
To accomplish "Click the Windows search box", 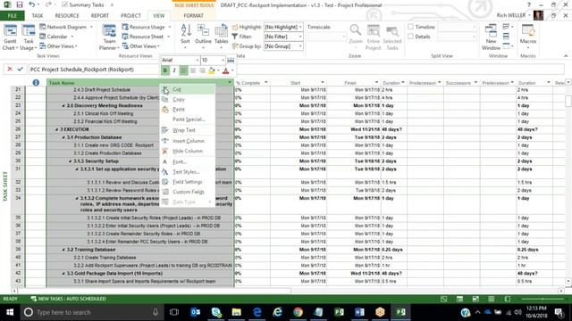I will [x=91, y=312].
